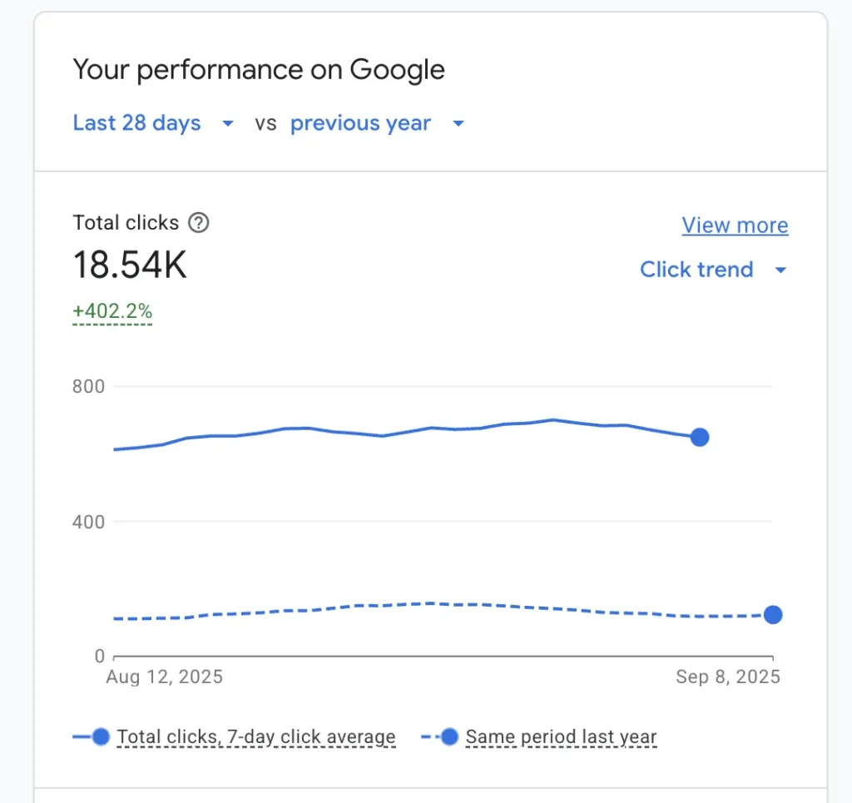Click the arrow next to Click trend
The height and width of the screenshot is (803, 852).
[x=780, y=270]
